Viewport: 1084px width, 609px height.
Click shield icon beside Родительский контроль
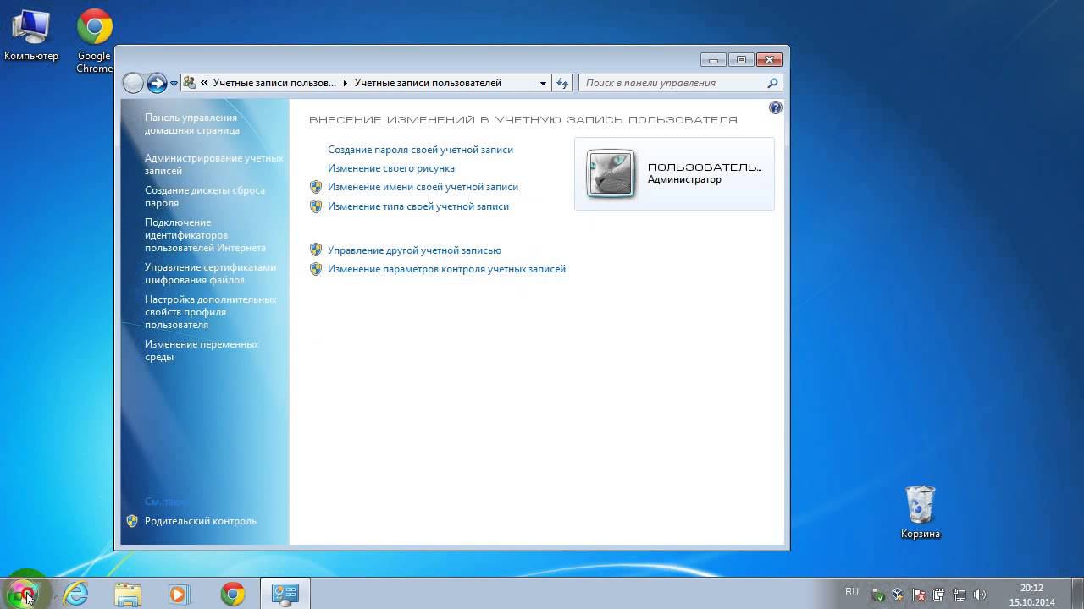[132, 521]
